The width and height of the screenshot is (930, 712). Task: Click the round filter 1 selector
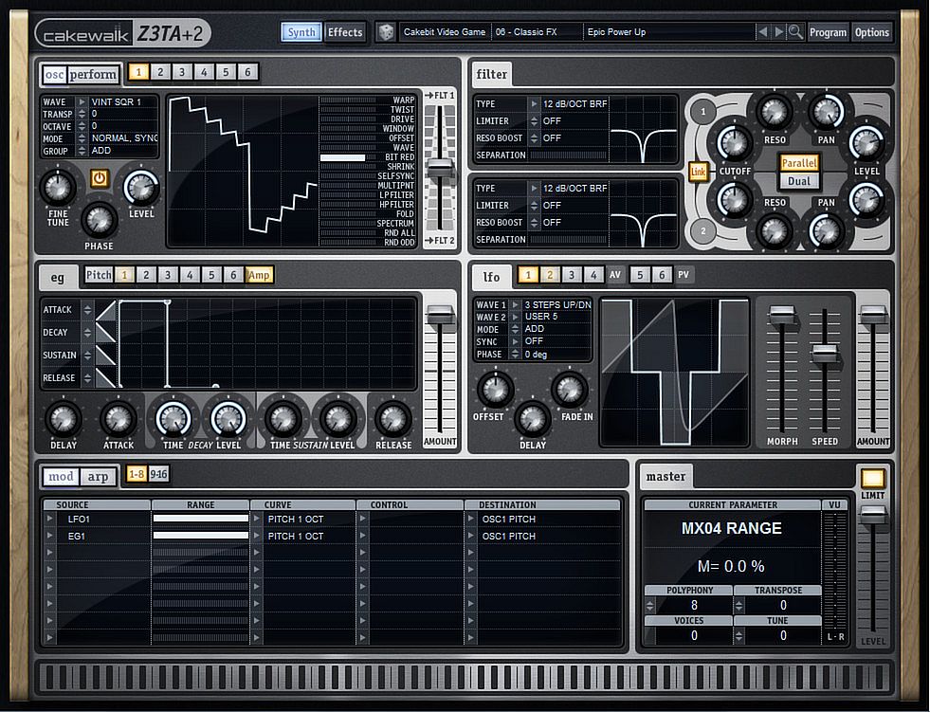[703, 112]
